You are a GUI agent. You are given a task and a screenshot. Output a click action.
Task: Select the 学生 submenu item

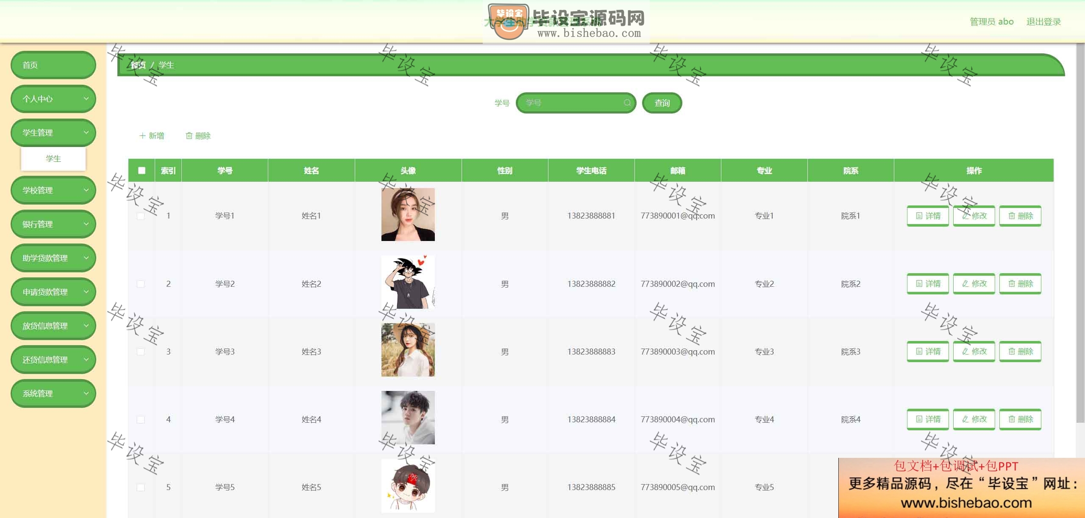click(x=53, y=159)
